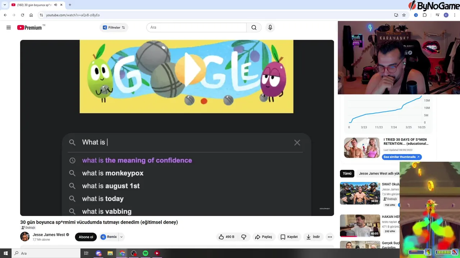Dislike the video with thumbs-down

pyautogui.click(x=244, y=237)
